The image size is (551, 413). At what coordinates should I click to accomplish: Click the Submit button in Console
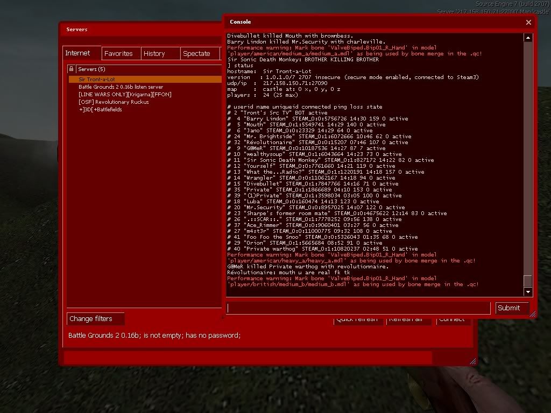[512, 308]
